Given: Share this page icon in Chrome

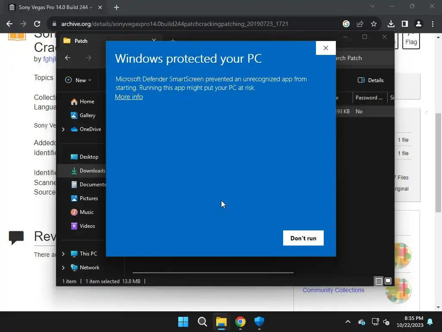Looking at the screenshot, I should pyautogui.click(x=360, y=24).
